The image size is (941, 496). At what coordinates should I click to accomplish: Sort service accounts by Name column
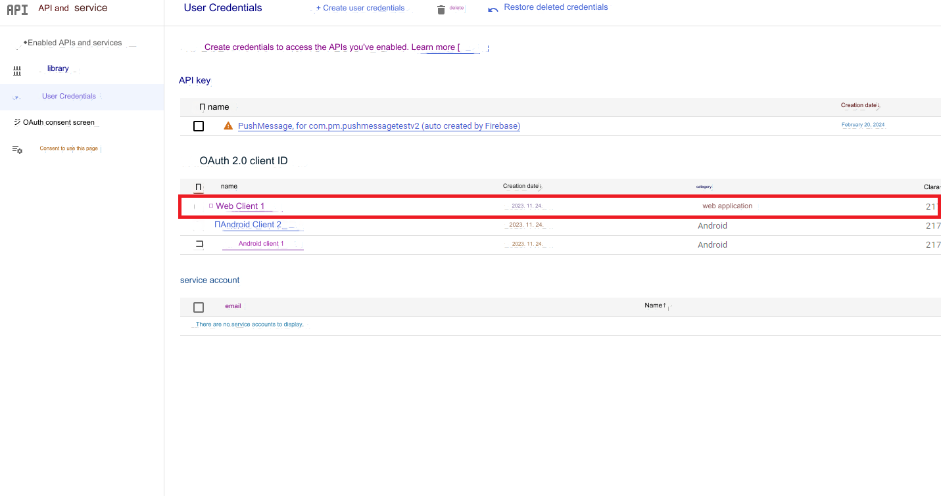point(655,305)
